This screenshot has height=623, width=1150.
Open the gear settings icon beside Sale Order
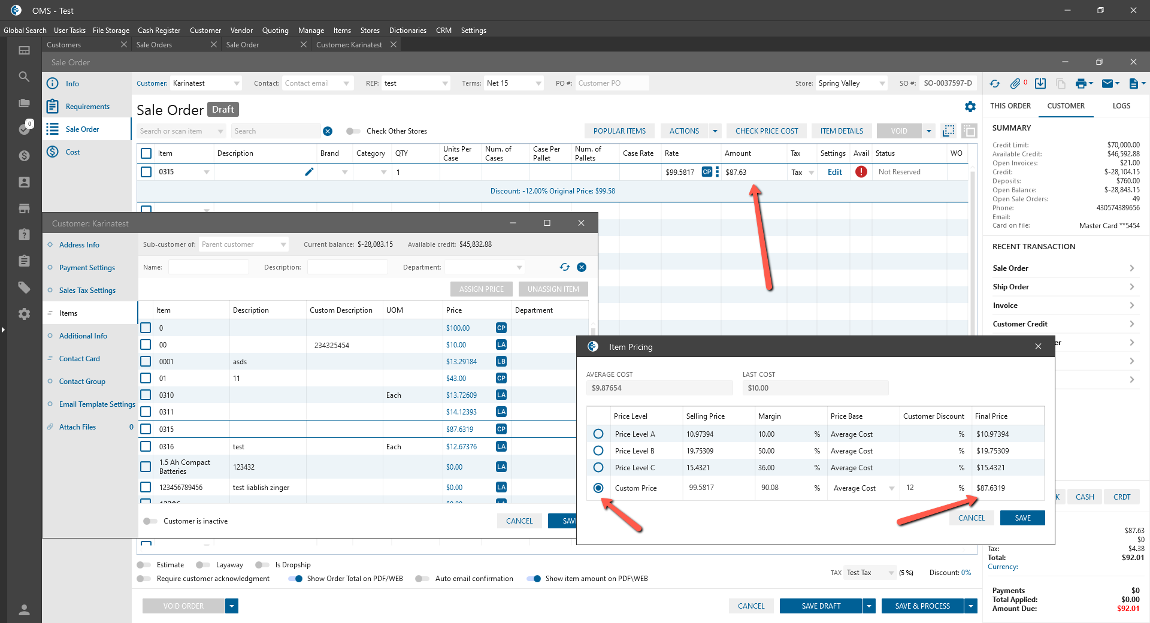970,107
